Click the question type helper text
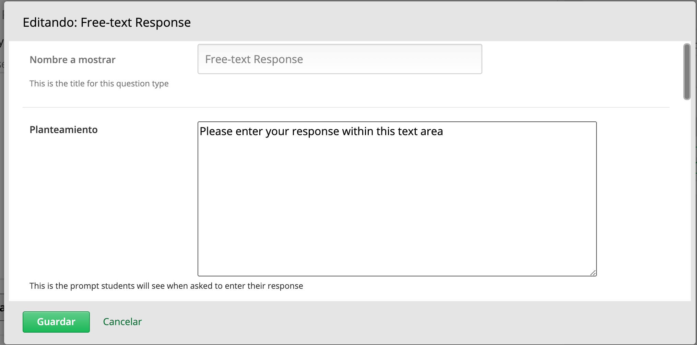This screenshot has width=697, height=345. point(99,83)
